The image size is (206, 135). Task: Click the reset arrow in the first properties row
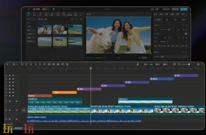(183, 25)
